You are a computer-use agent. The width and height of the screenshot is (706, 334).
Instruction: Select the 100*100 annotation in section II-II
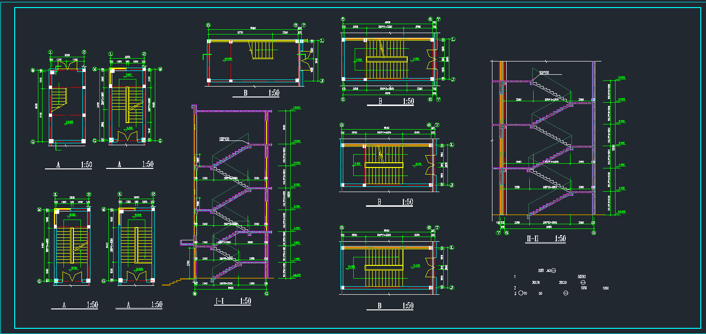[543, 72]
